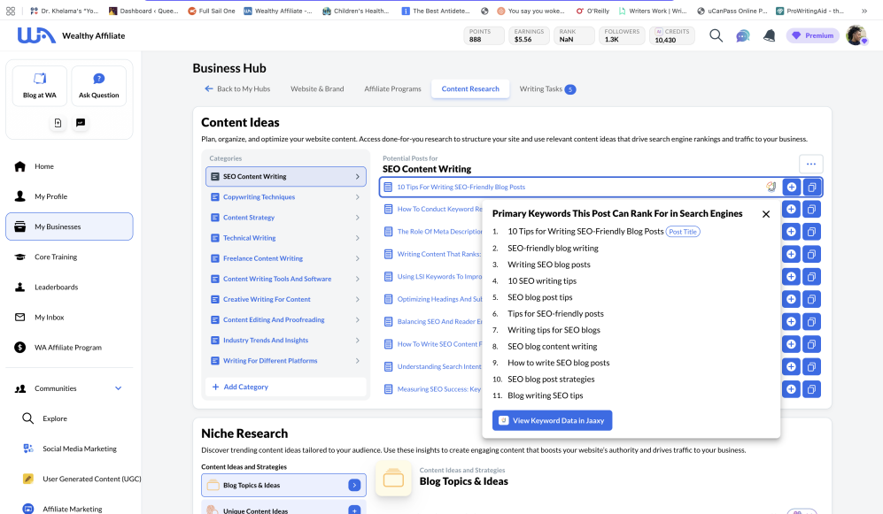Expand the Content Strategy category chevron
Viewport: 883px width, 514px height.
click(358, 218)
